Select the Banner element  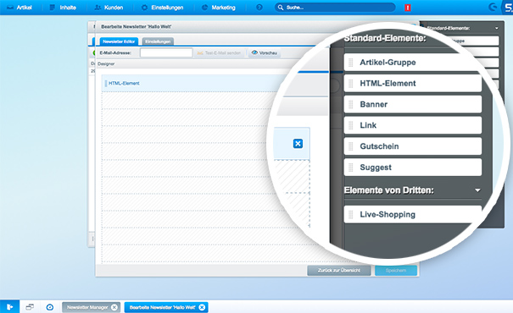tap(413, 104)
